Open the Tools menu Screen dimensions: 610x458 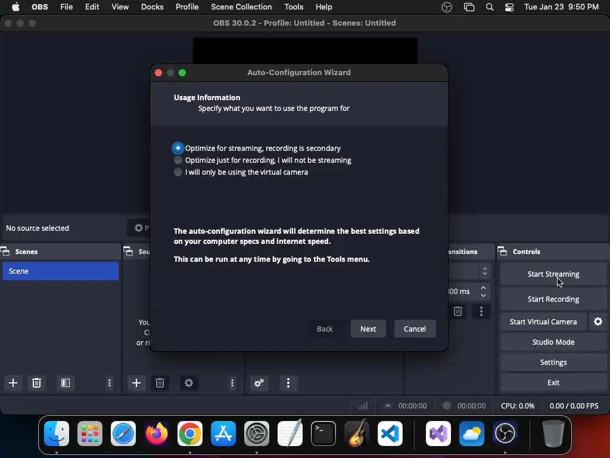coord(294,7)
